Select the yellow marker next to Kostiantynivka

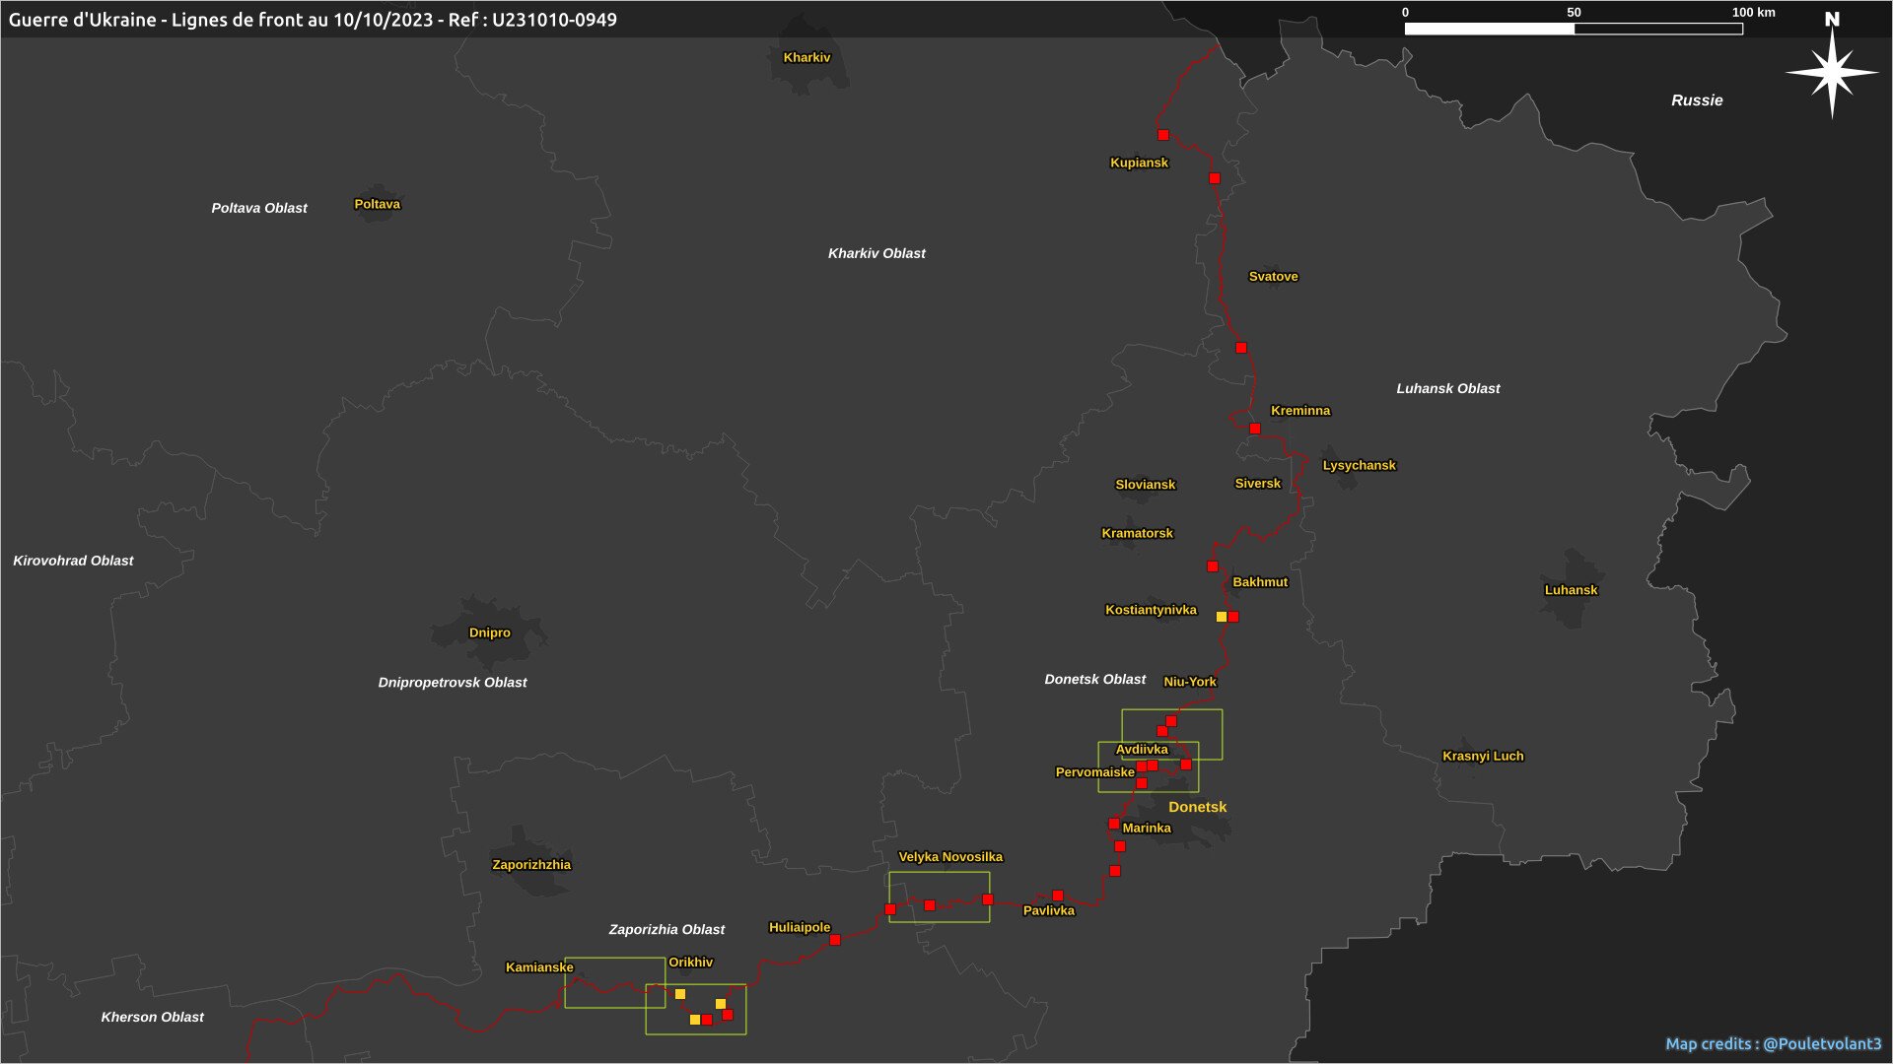click(1222, 617)
